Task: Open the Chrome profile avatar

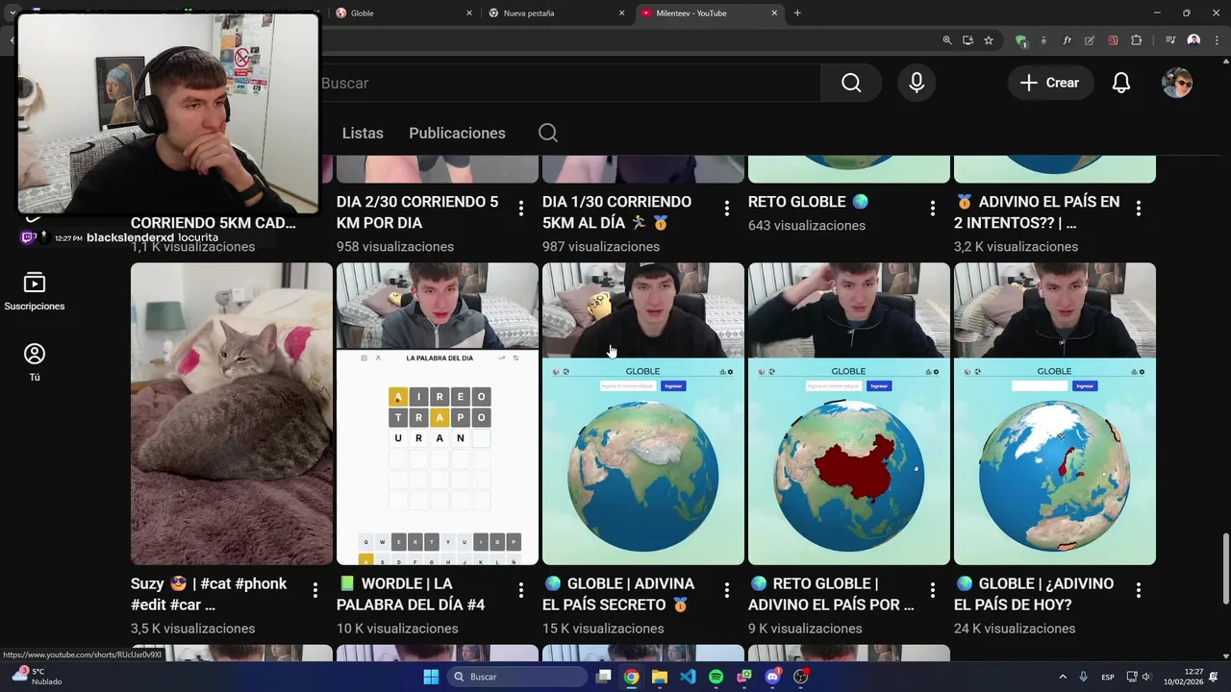Action: click(1193, 40)
